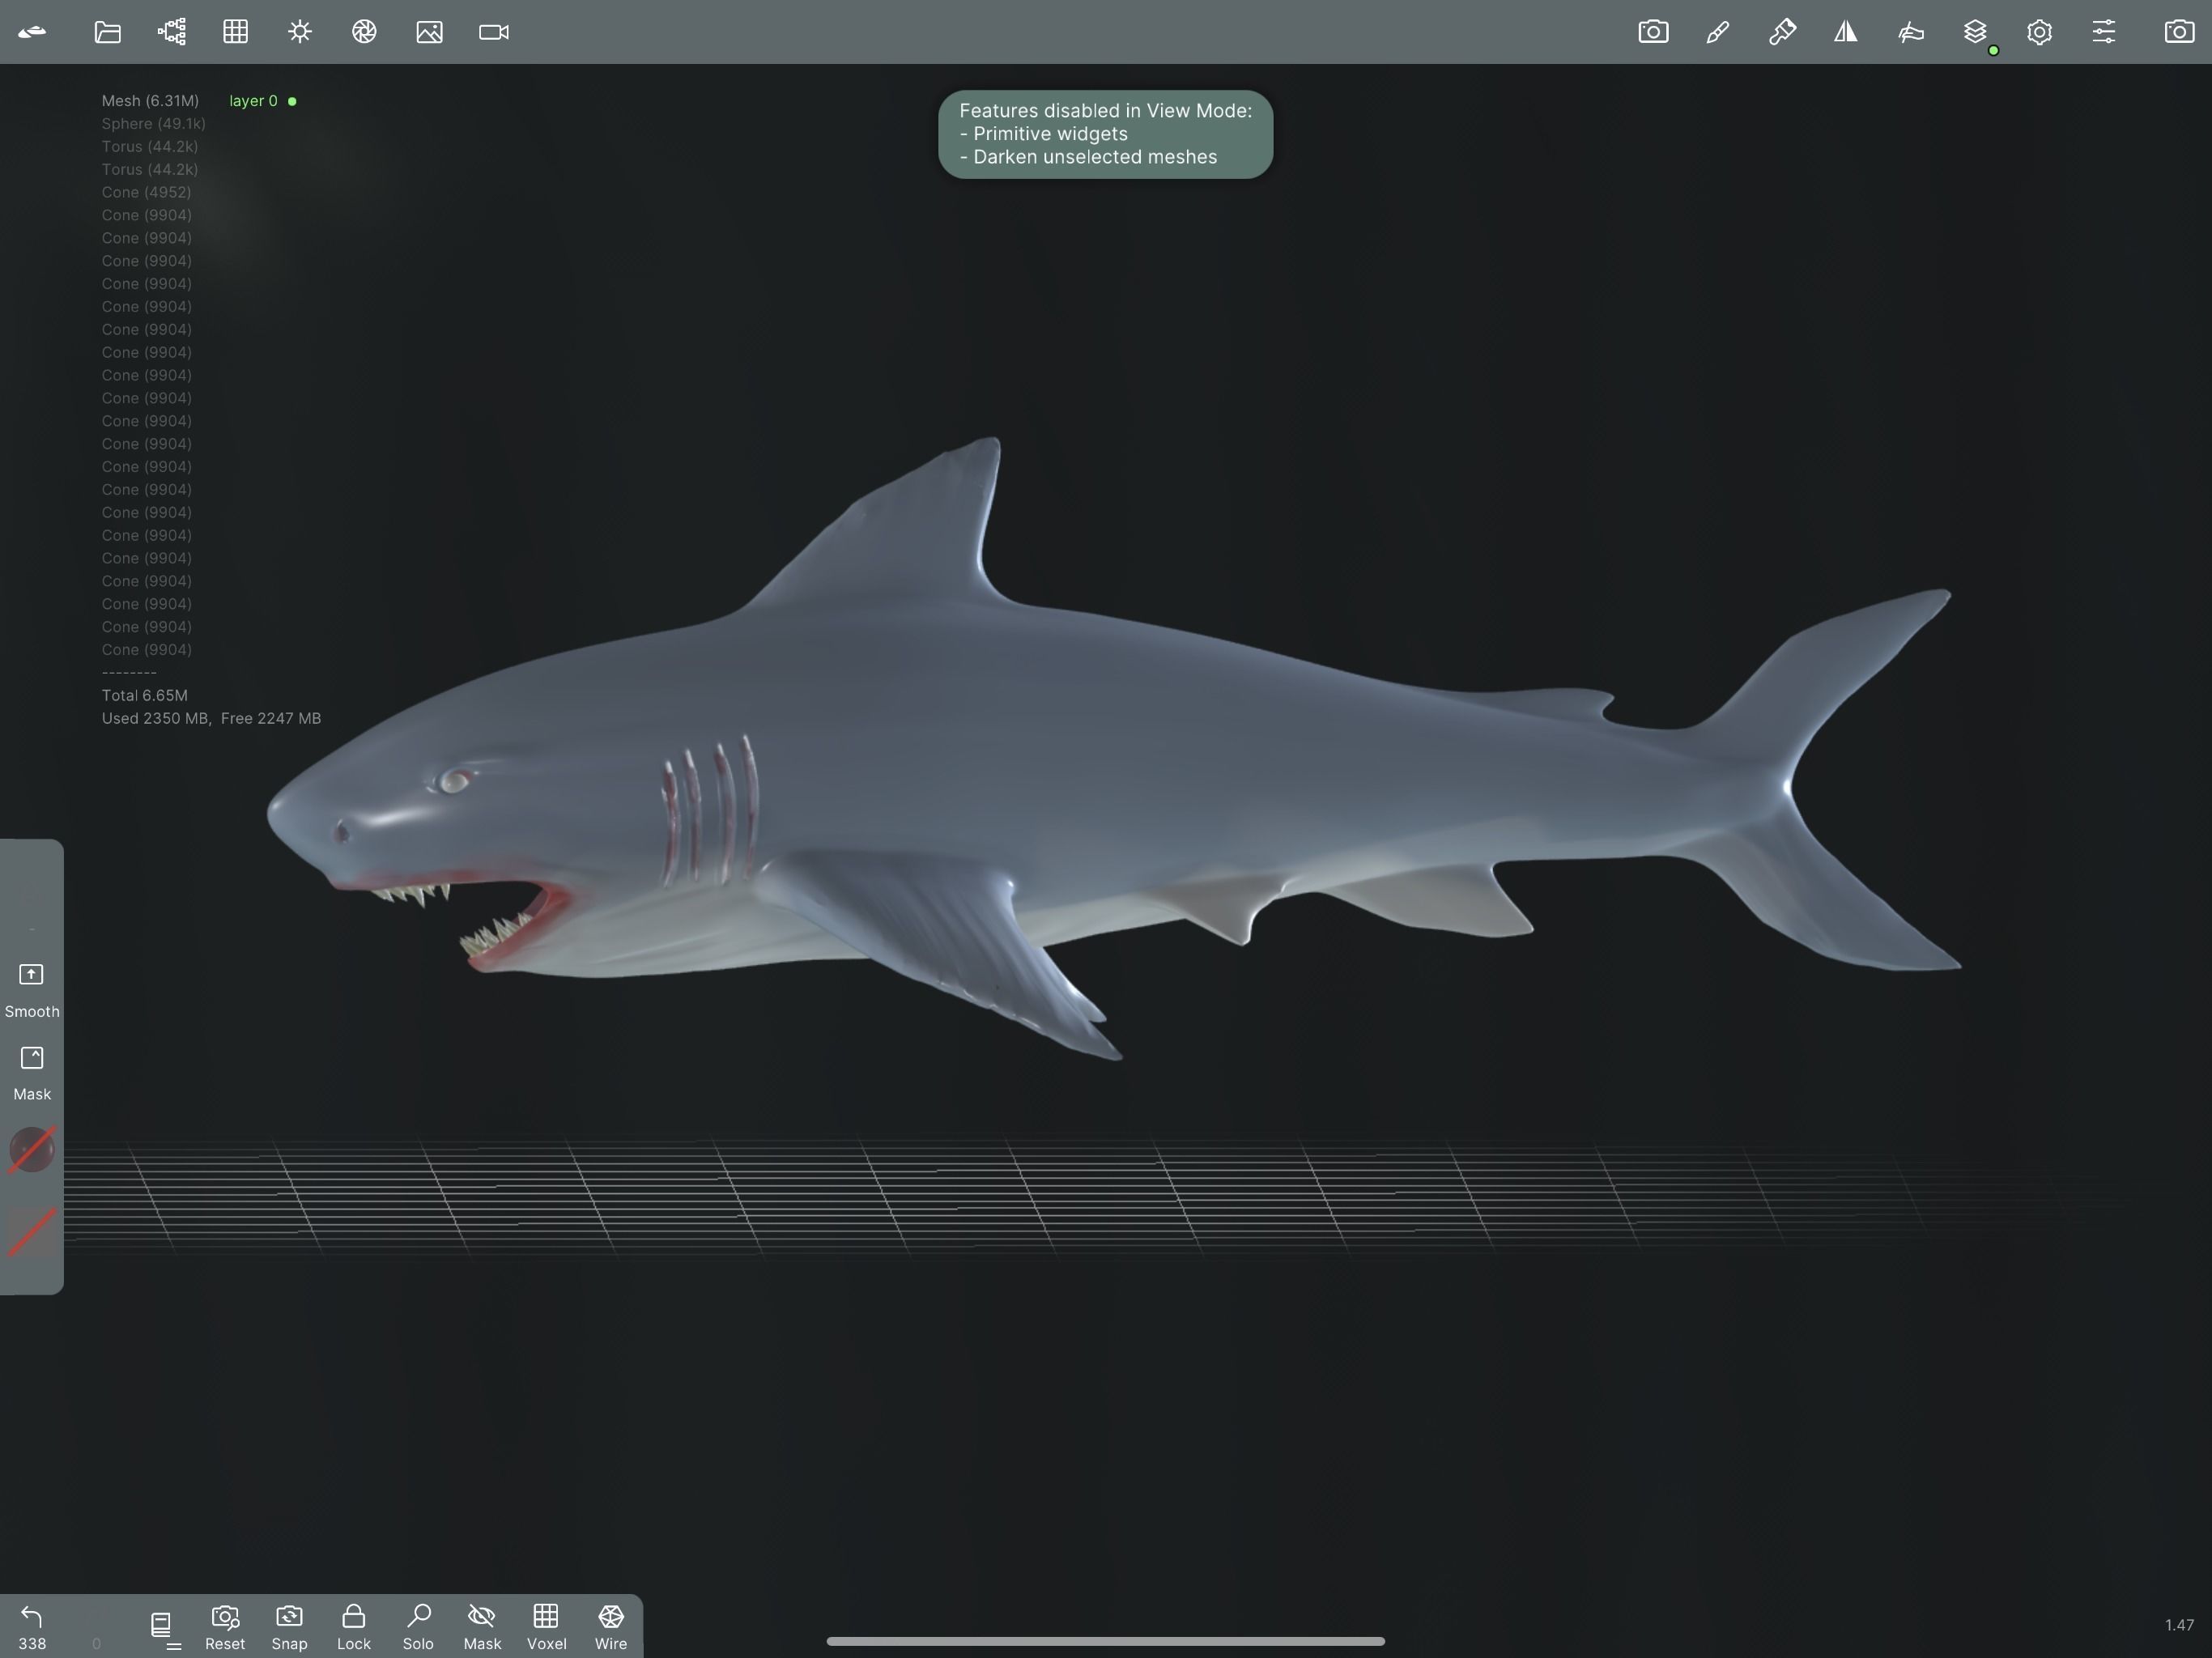This screenshot has height=1658, width=2212.
Task: Open the Interface sliders menu
Action: 2104,32
